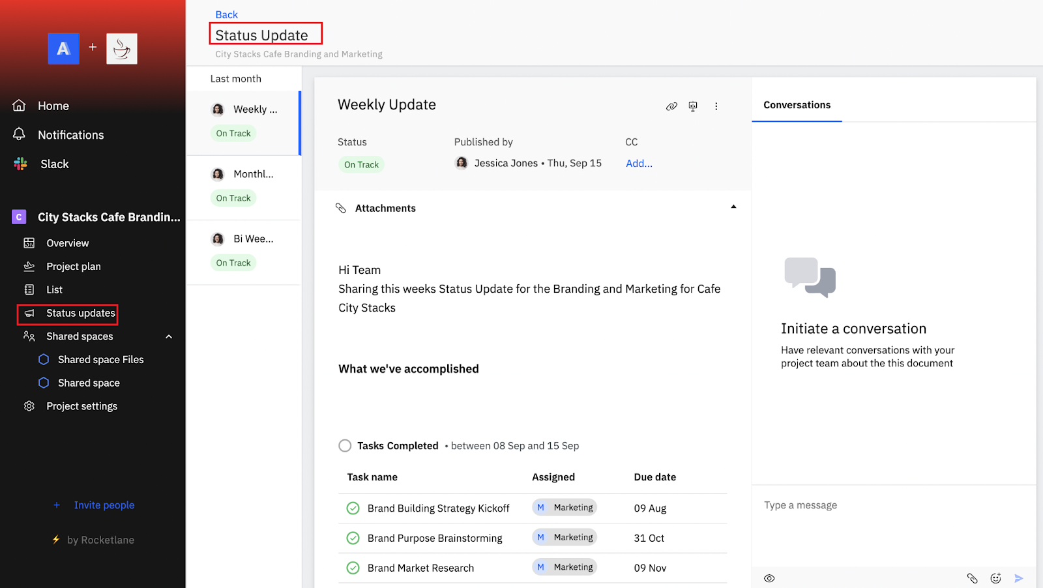Click the 09 Nov due date
1043x588 pixels.
coord(650,568)
